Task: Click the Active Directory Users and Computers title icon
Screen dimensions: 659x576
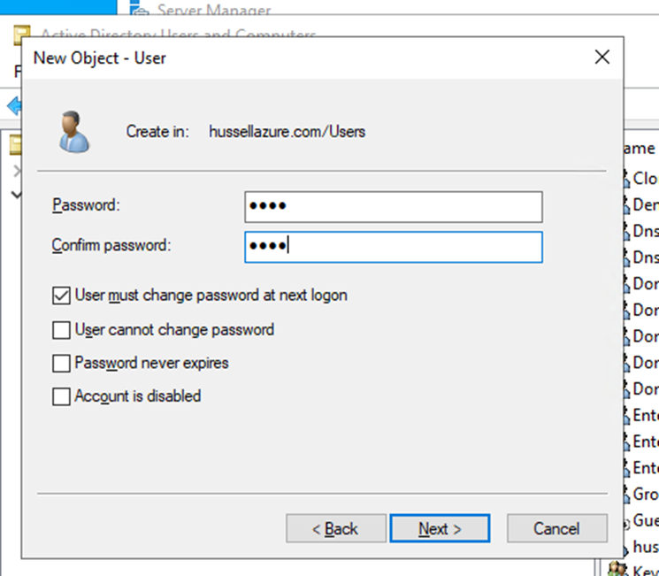Action: (x=22, y=34)
